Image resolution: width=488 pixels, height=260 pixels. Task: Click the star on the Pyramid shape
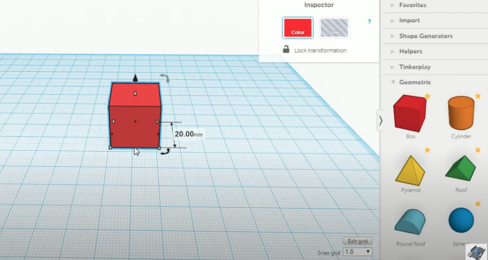coord(428,150)
